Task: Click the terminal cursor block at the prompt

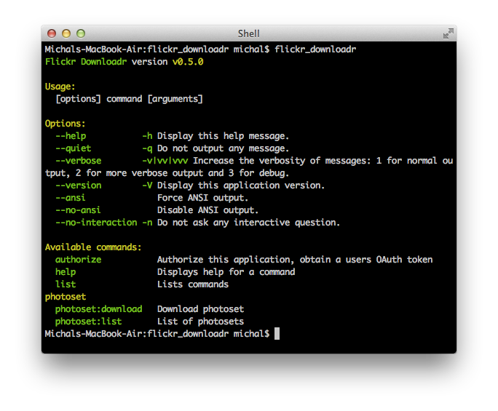Action: [277, 334]
